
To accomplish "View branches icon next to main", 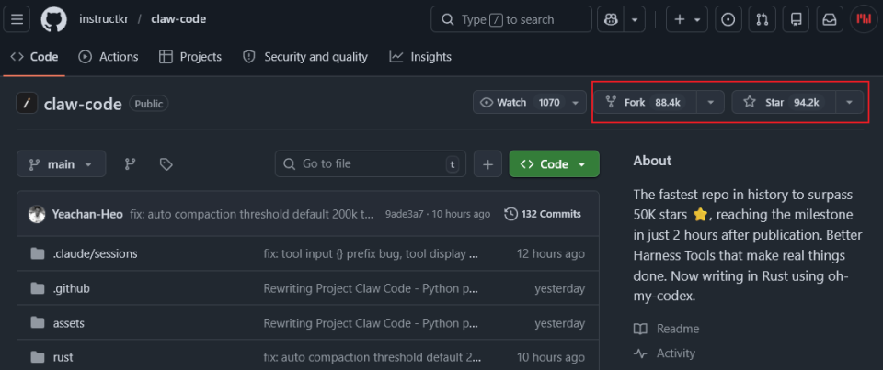I will point(131,164).
